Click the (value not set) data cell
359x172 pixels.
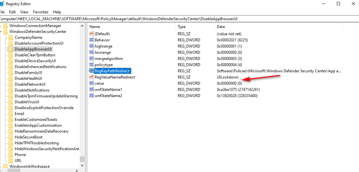click(x=229, y=34)
